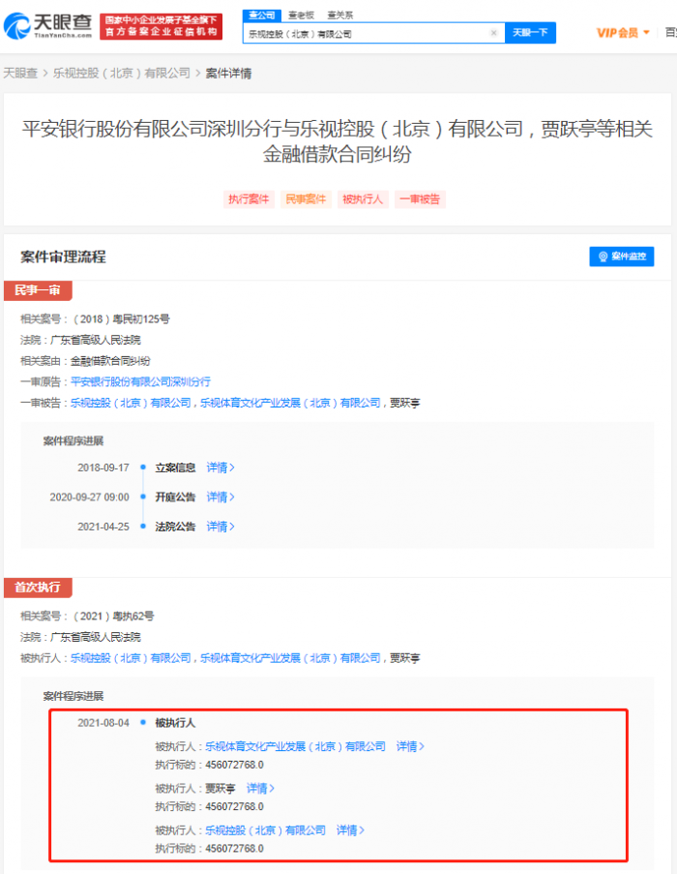Click 案件详情 breadcrumb text
This screenshot has height=874, width=677.
(228, 73)
